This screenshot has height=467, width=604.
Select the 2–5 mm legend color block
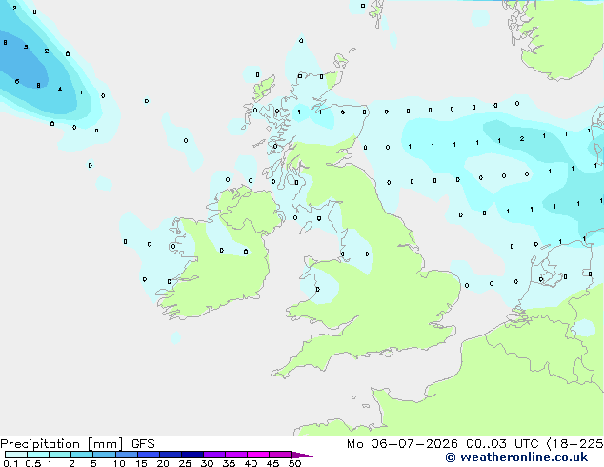click(82, 455)
